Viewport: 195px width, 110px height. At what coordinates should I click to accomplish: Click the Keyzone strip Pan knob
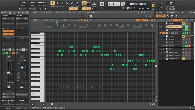pos(8,57)
